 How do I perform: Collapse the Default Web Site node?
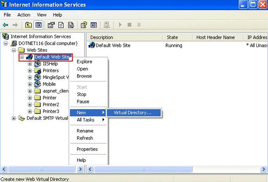[x=22, y=57]
